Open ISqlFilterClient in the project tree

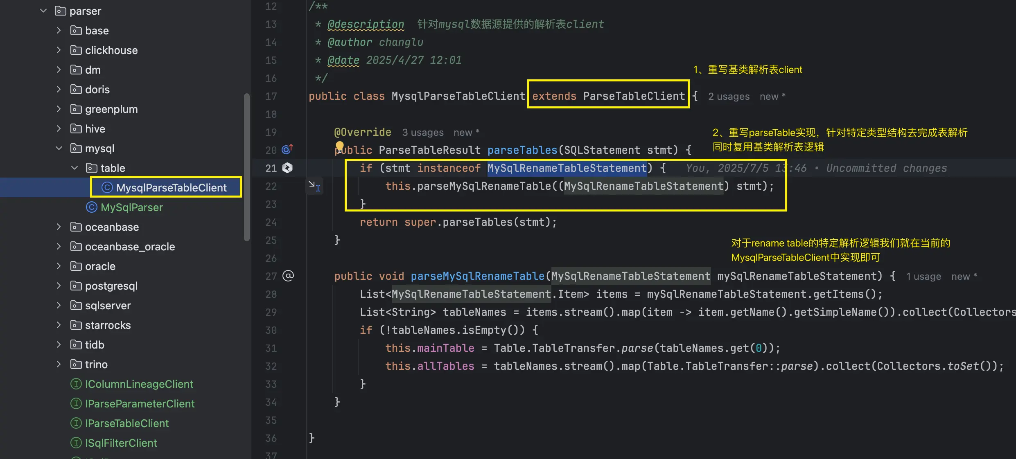pyautogui.click(x=121, y=443)
